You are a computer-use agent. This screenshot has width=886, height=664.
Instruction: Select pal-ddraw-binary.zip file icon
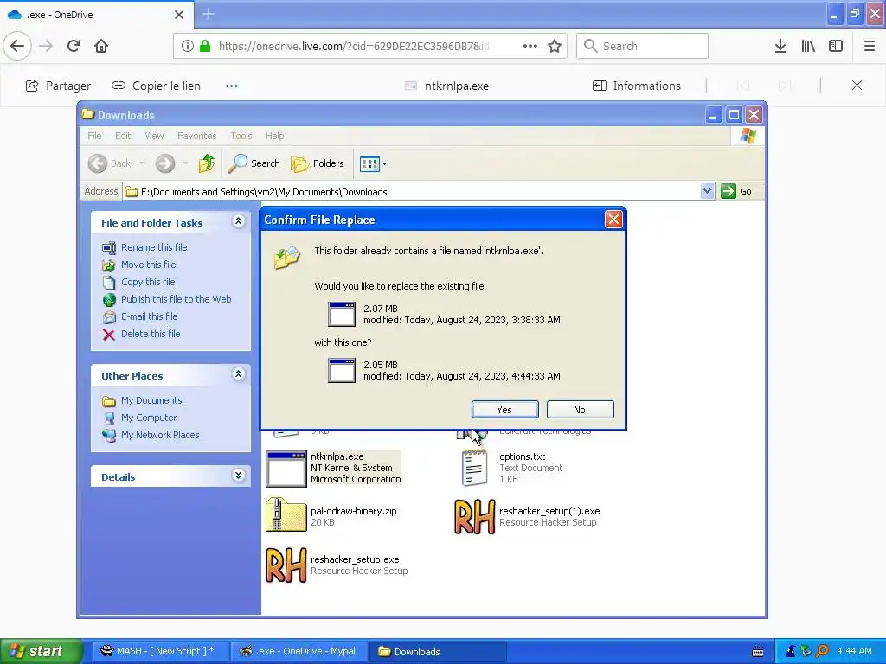point(286,514)
